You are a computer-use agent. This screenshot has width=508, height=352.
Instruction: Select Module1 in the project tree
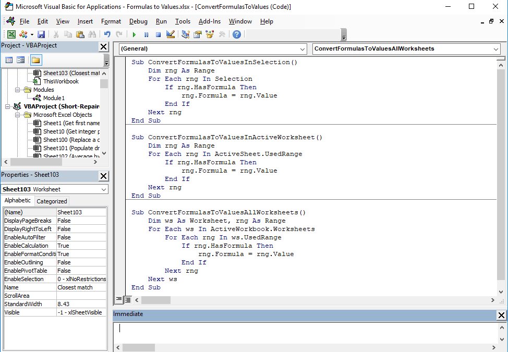[x=55, y=98]
